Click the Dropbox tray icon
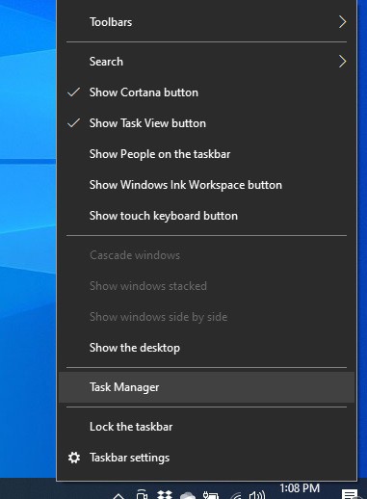The width and height of the screenshot is (367, 499). (165, 495)
